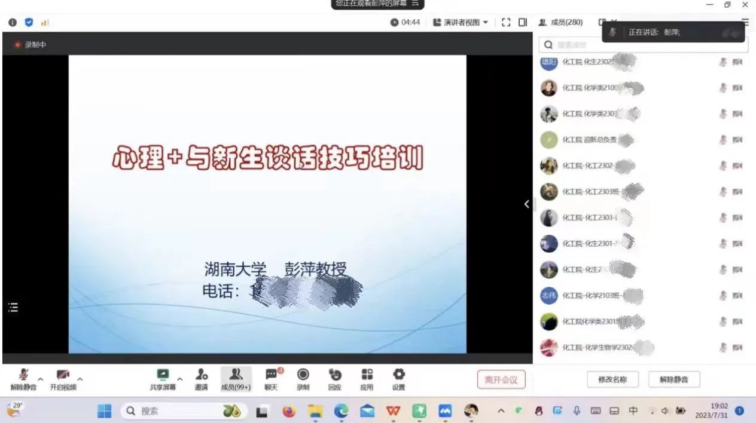
Task: Open the 演讲者视图 view dropdown
Action: tap(461, 22)
